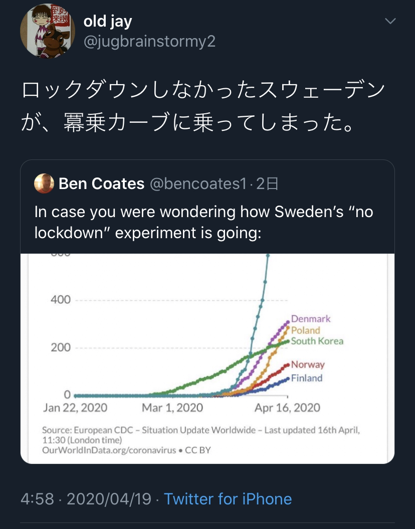Select the Finland chart label

pos(307,378)
